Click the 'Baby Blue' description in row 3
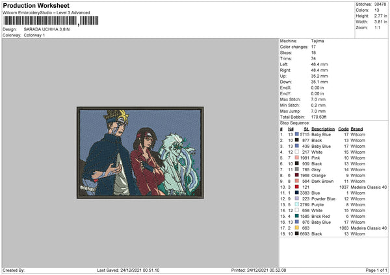 tap(321, 146)
